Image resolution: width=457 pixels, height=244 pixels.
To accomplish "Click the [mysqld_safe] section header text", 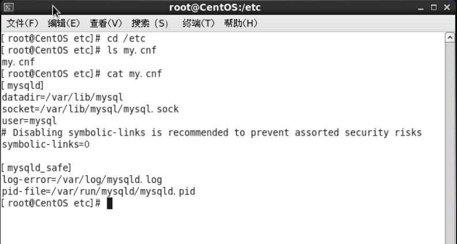I will 36,168.
